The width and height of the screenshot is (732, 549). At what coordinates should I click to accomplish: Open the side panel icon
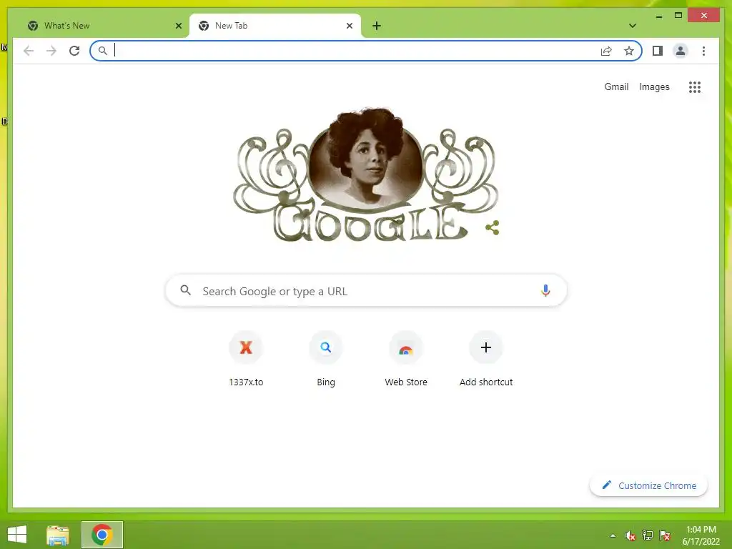point(658,51)
